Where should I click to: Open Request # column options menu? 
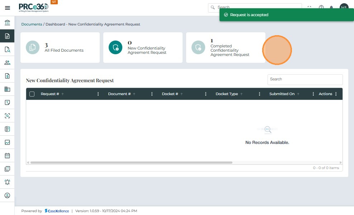click(x=98, y=94)
